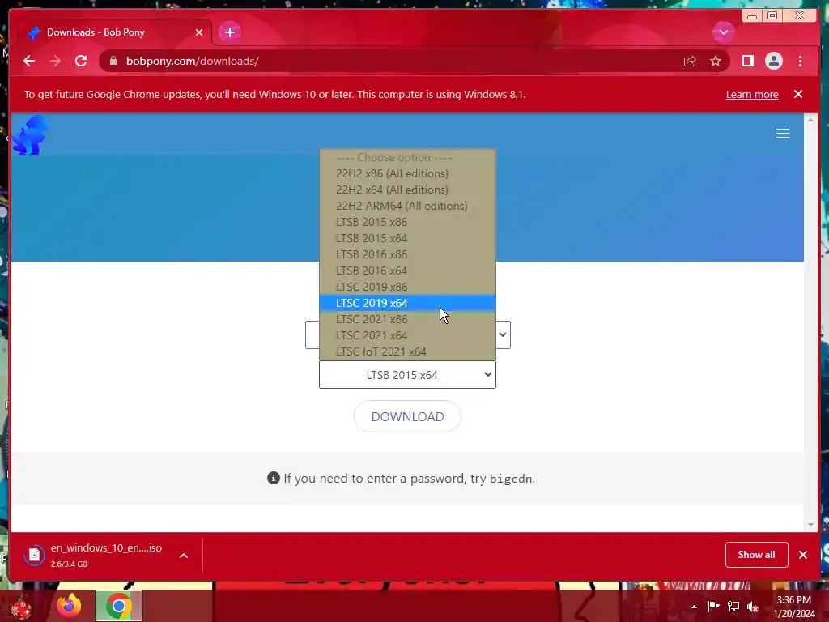Choose LTSC IoT 2021 x64
Image resolution: width=829 pixels, height=622 pixels.
pos(408,351)
